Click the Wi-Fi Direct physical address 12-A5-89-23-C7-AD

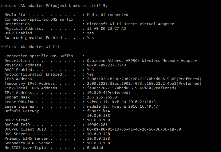106,29
